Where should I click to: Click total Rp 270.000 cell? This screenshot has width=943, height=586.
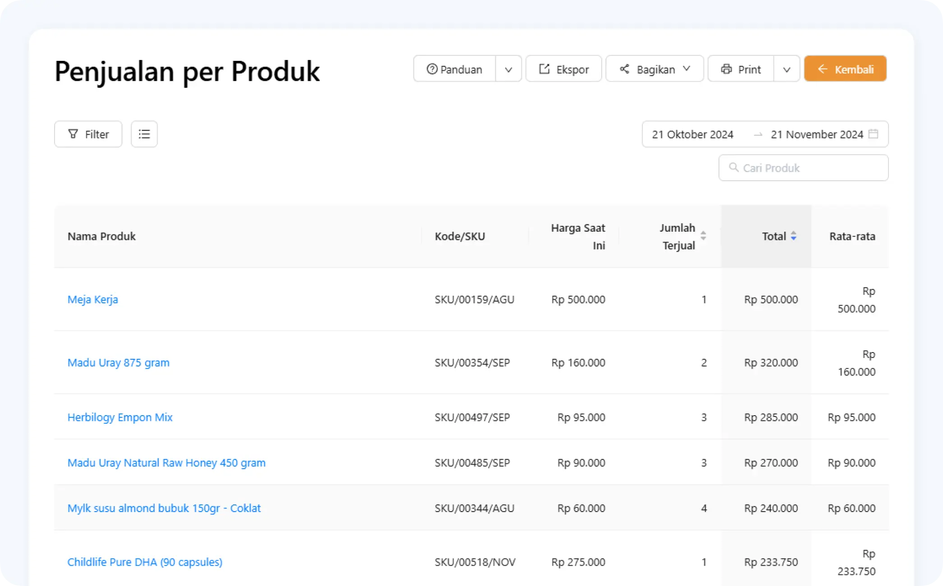click(771, 462)
